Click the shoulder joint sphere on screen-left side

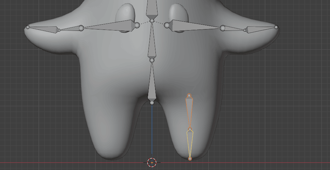(x=137, y=25)
